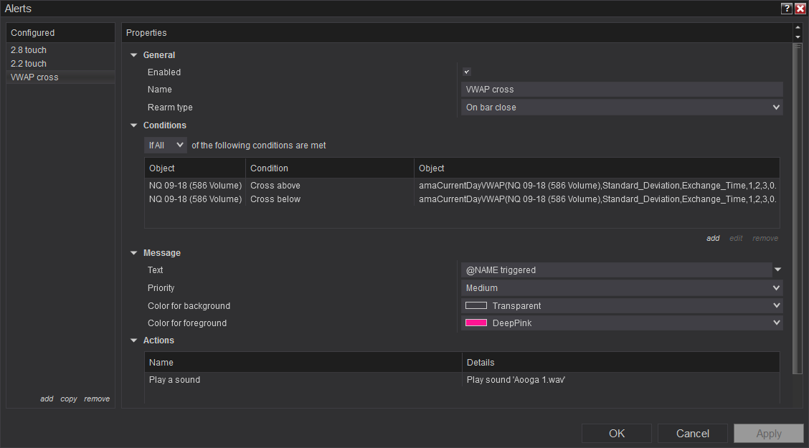This screenshot has height=448, width=809.
Task: Collapse the Conditions section triangle
Action: (133, 125)
